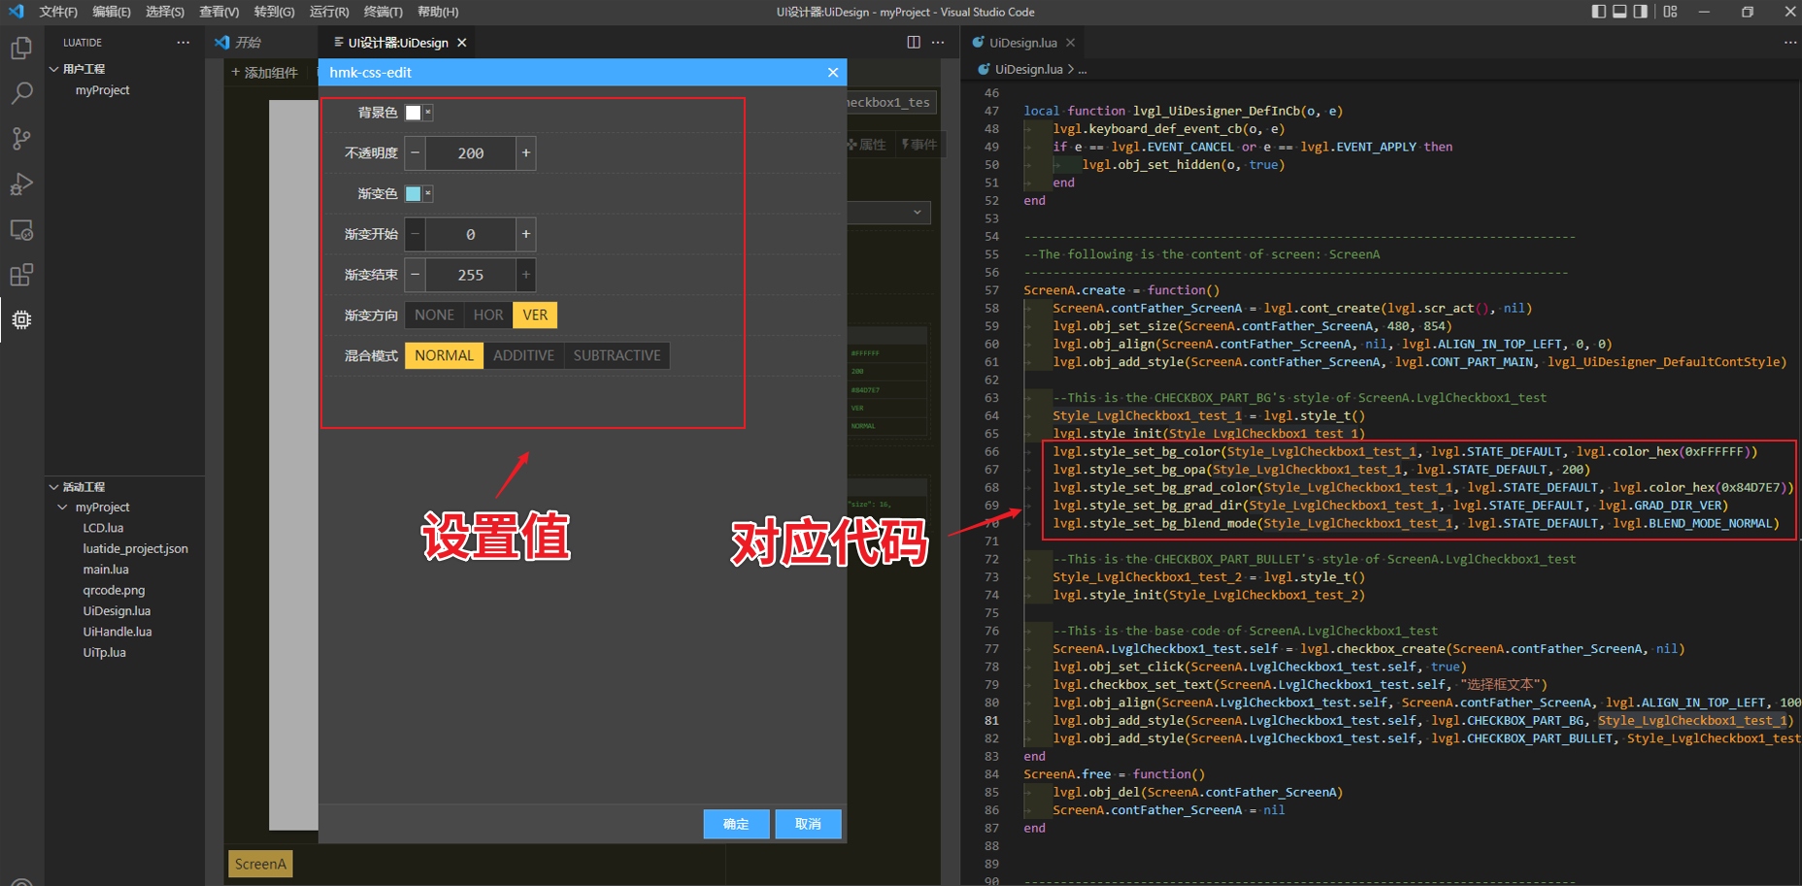Open the 终端(T) menu
Viewport: 1802px width, 886px height.
pos(383,12)
